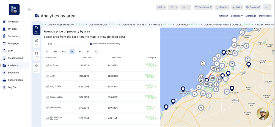Sort the table by Change column
Image resolution: width=275 pixels, height=127 pixels.
pyautogui.click(x=151, y=57)
